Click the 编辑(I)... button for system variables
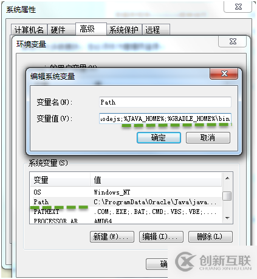Image resolution: width=257 pixels, height=279 pixels. click(x=161, y=236)
